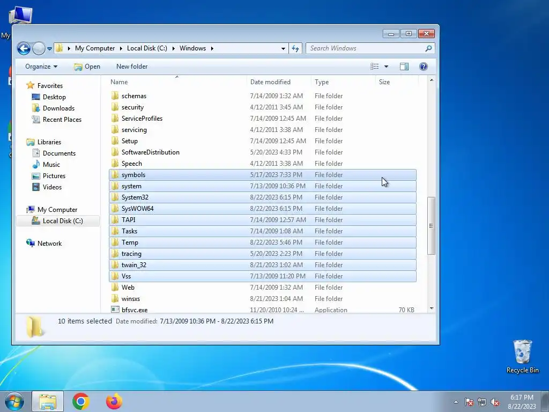This screenshot has width=549, height=412.
Task: Select the Speech folder icon
Action: coord(115,163)
